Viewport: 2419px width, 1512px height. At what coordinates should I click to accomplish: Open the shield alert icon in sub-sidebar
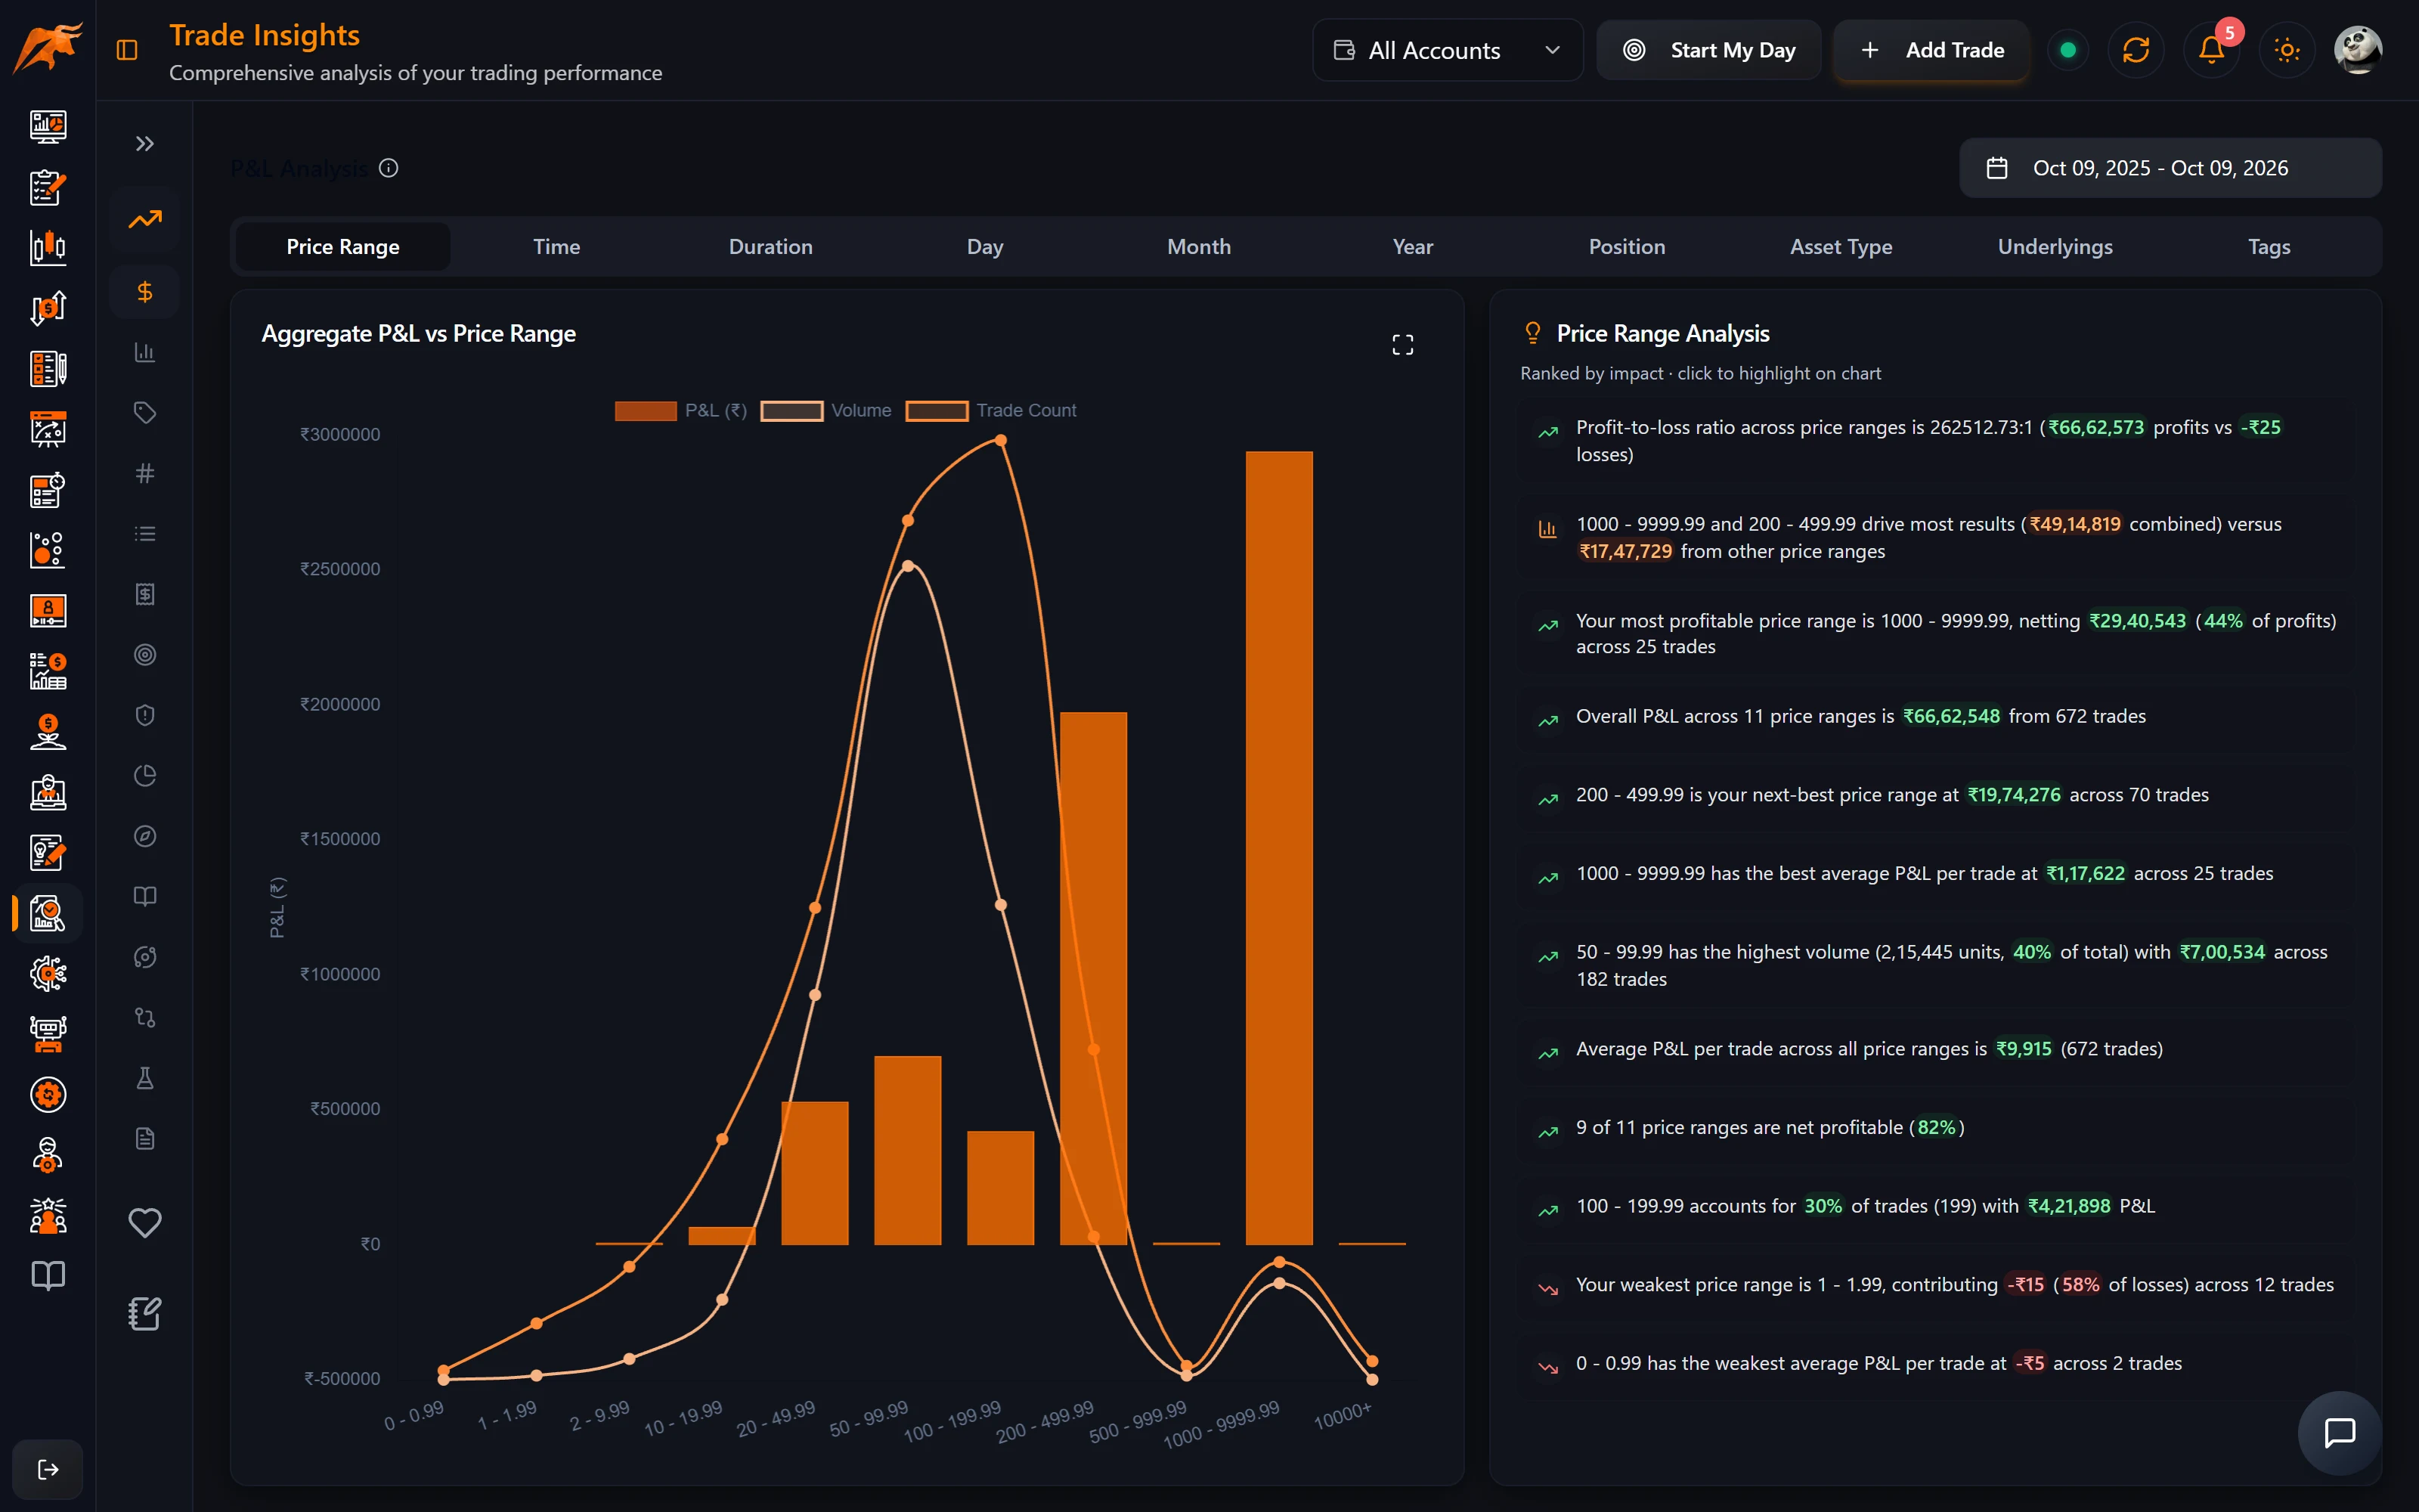click(x=145, y=715)
